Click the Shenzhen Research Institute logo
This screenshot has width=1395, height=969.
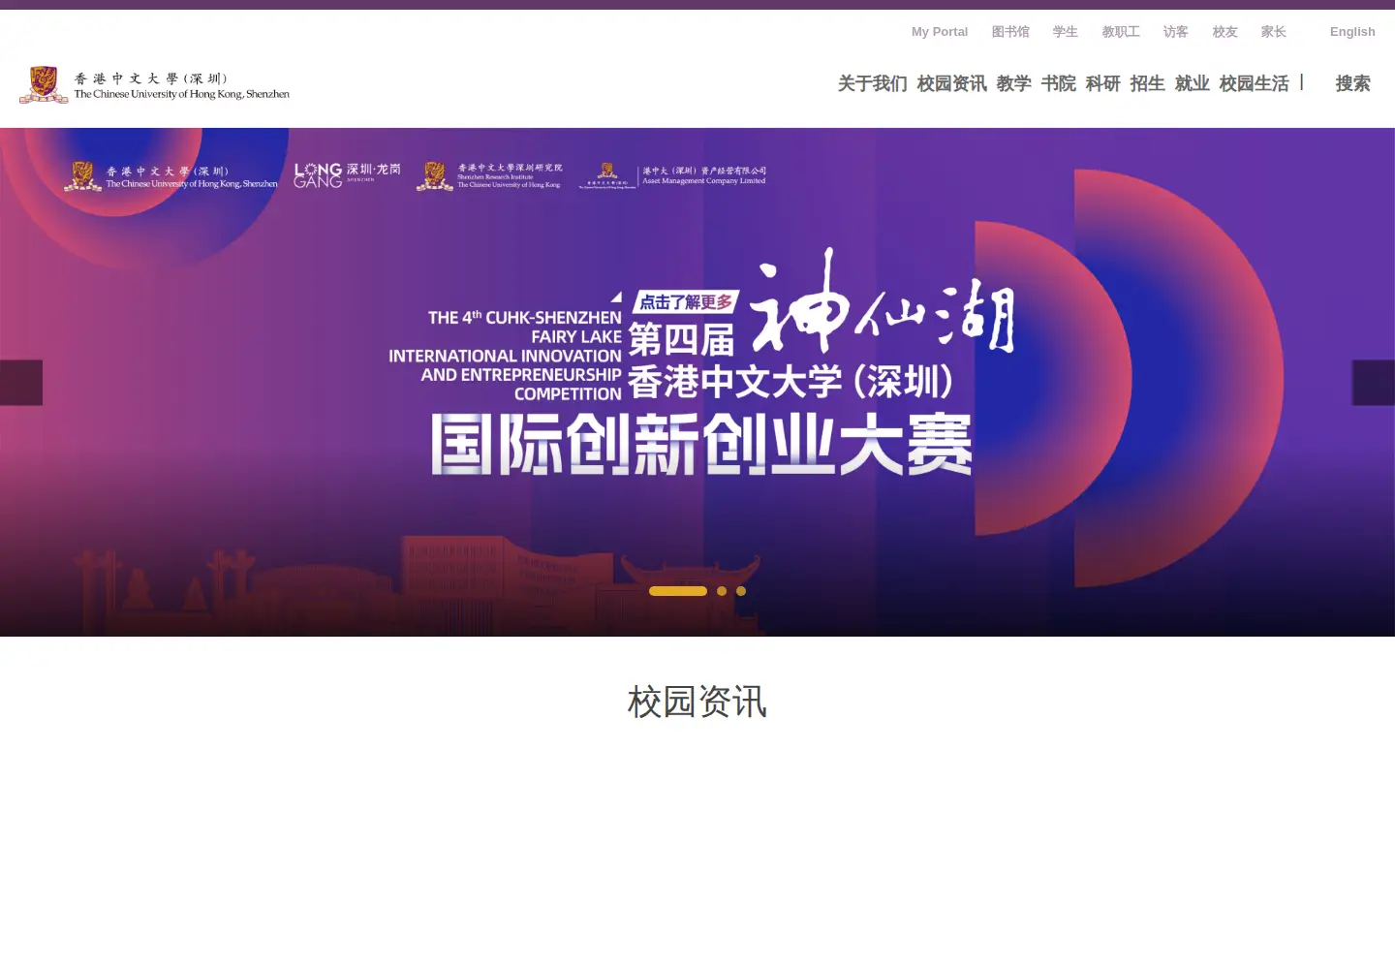(489, 176)
